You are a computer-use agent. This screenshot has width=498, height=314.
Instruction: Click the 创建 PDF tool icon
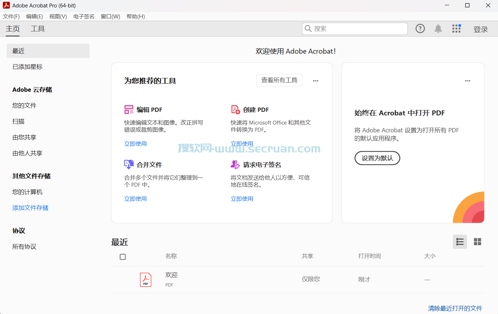[236, 110]
